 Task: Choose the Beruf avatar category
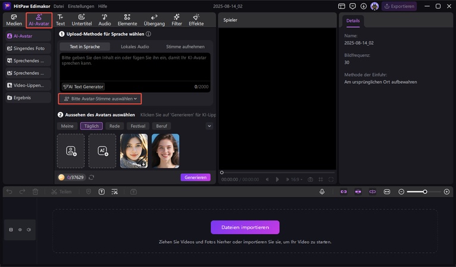[161, 126]
